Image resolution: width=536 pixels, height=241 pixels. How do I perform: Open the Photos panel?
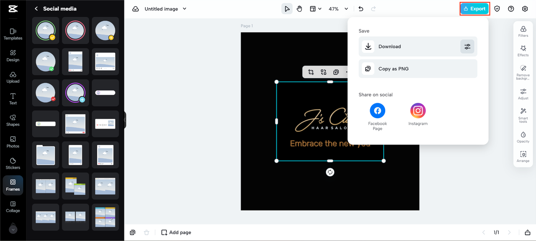(x=13, y=142)
